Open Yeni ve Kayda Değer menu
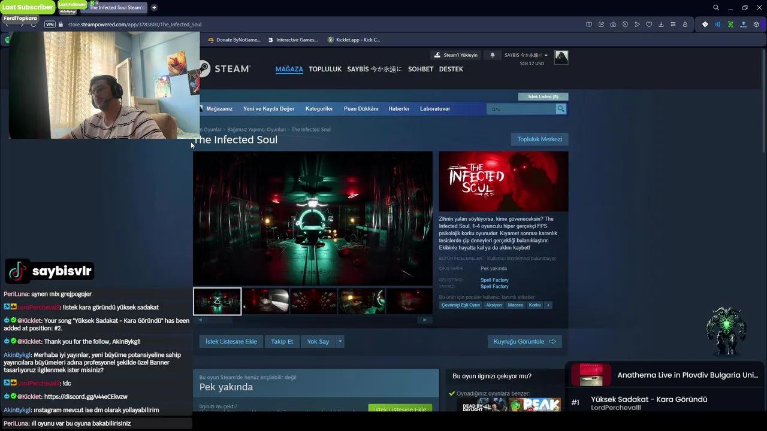The height and width of the screenshot is (431, 767). [268, 109]
